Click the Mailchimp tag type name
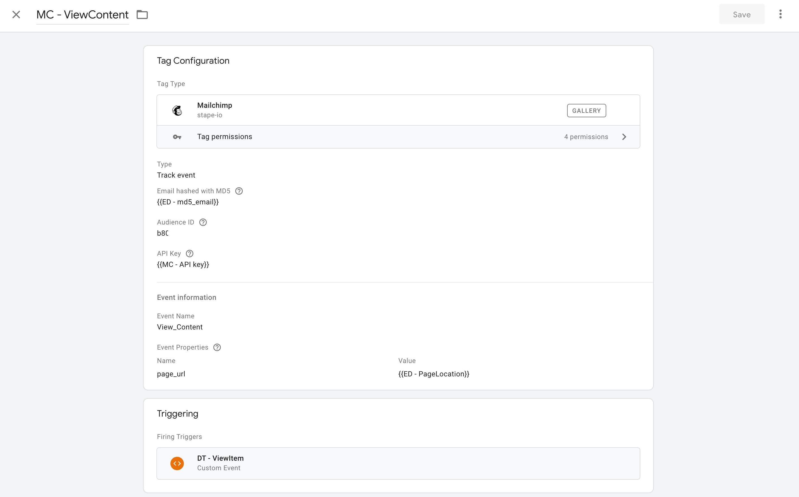 click(x=215, y=105)
